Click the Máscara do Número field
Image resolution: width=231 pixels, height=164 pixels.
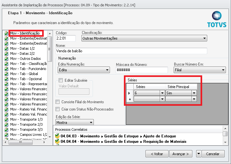pos(142,70)
